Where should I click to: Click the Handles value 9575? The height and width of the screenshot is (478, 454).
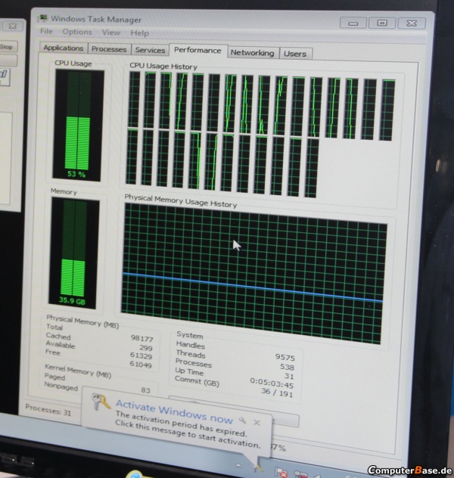click(x=285, y=357)
